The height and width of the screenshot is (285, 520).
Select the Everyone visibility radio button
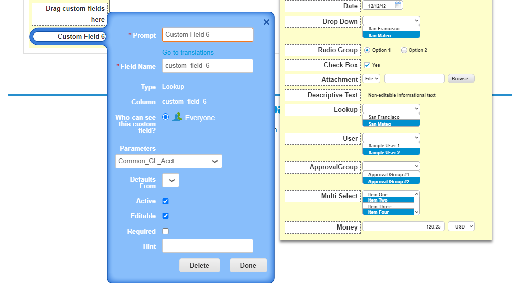[x=166, y=117]
